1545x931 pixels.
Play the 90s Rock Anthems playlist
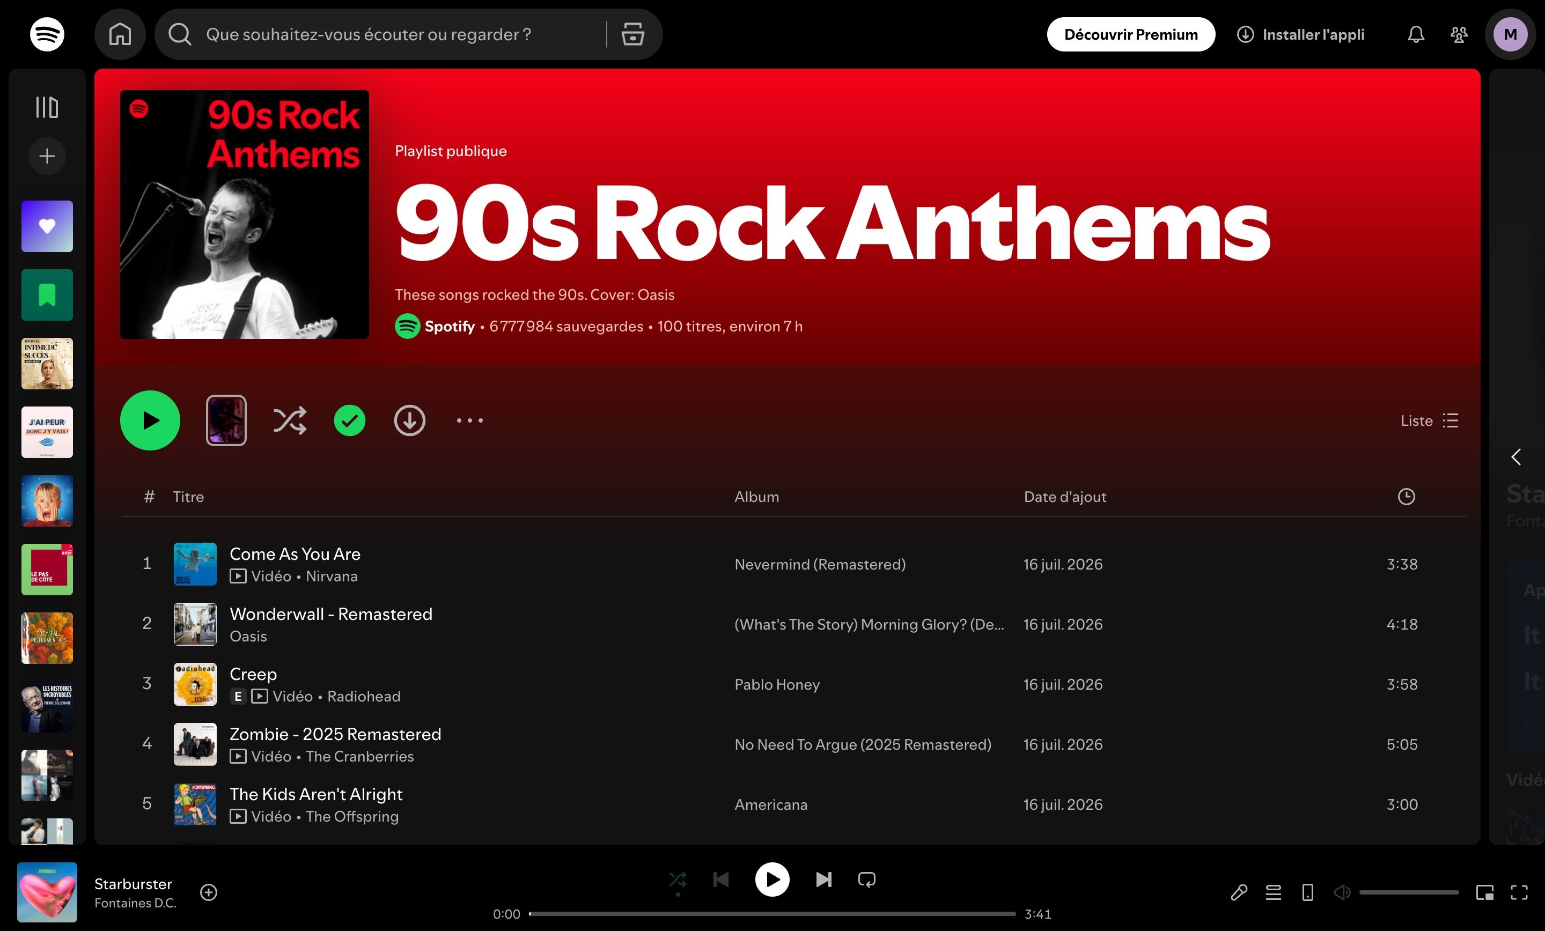tap(150, 420)
